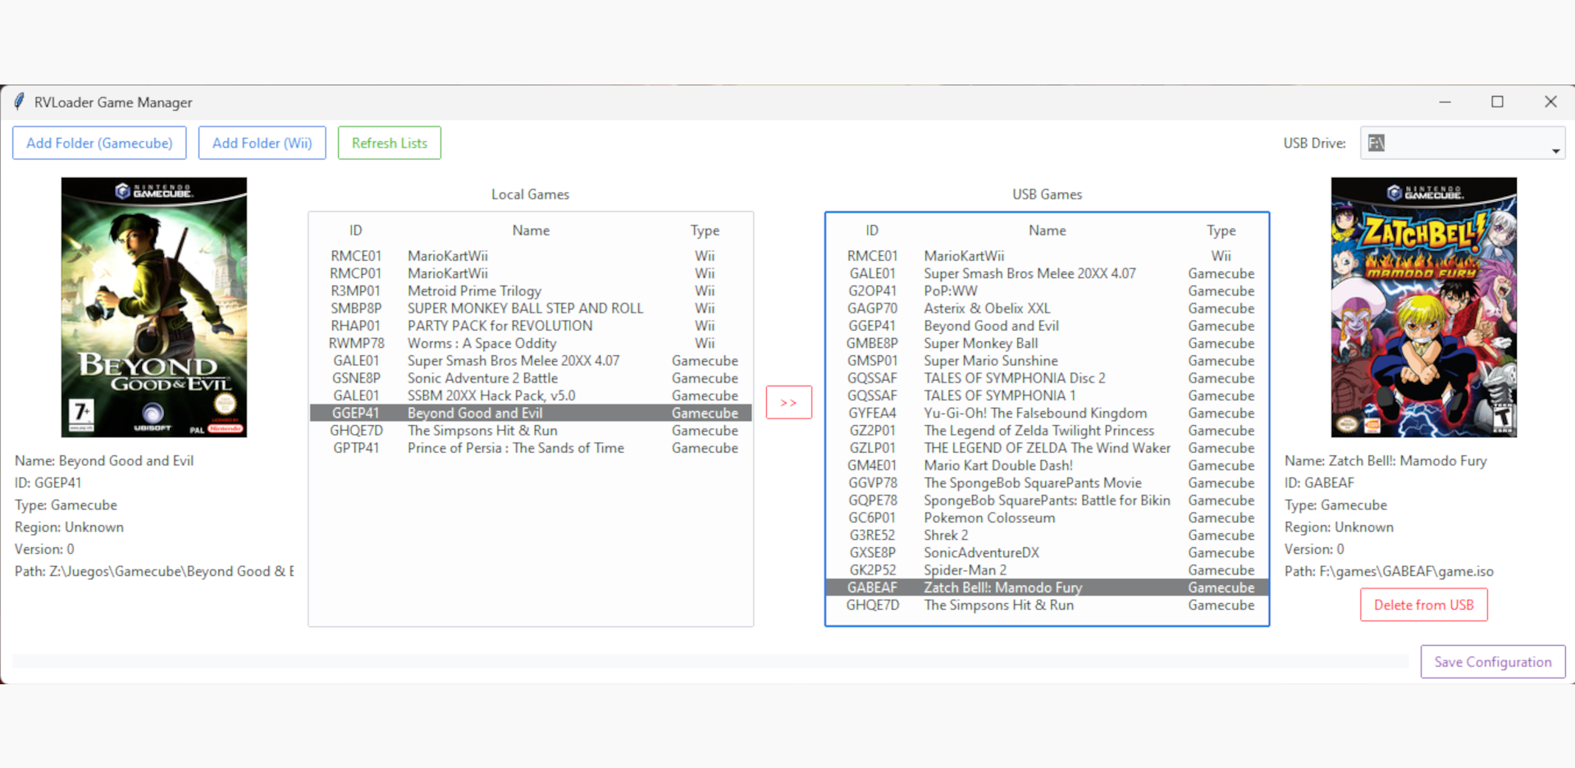Select Super Mario Sunshine in USB Games
Image resolution: width=1575 pixels, height=768 pixels.
point(990,361)
